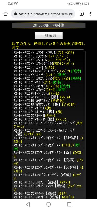
Task: Tap the 14:28 clock
Action: [86, 4]
